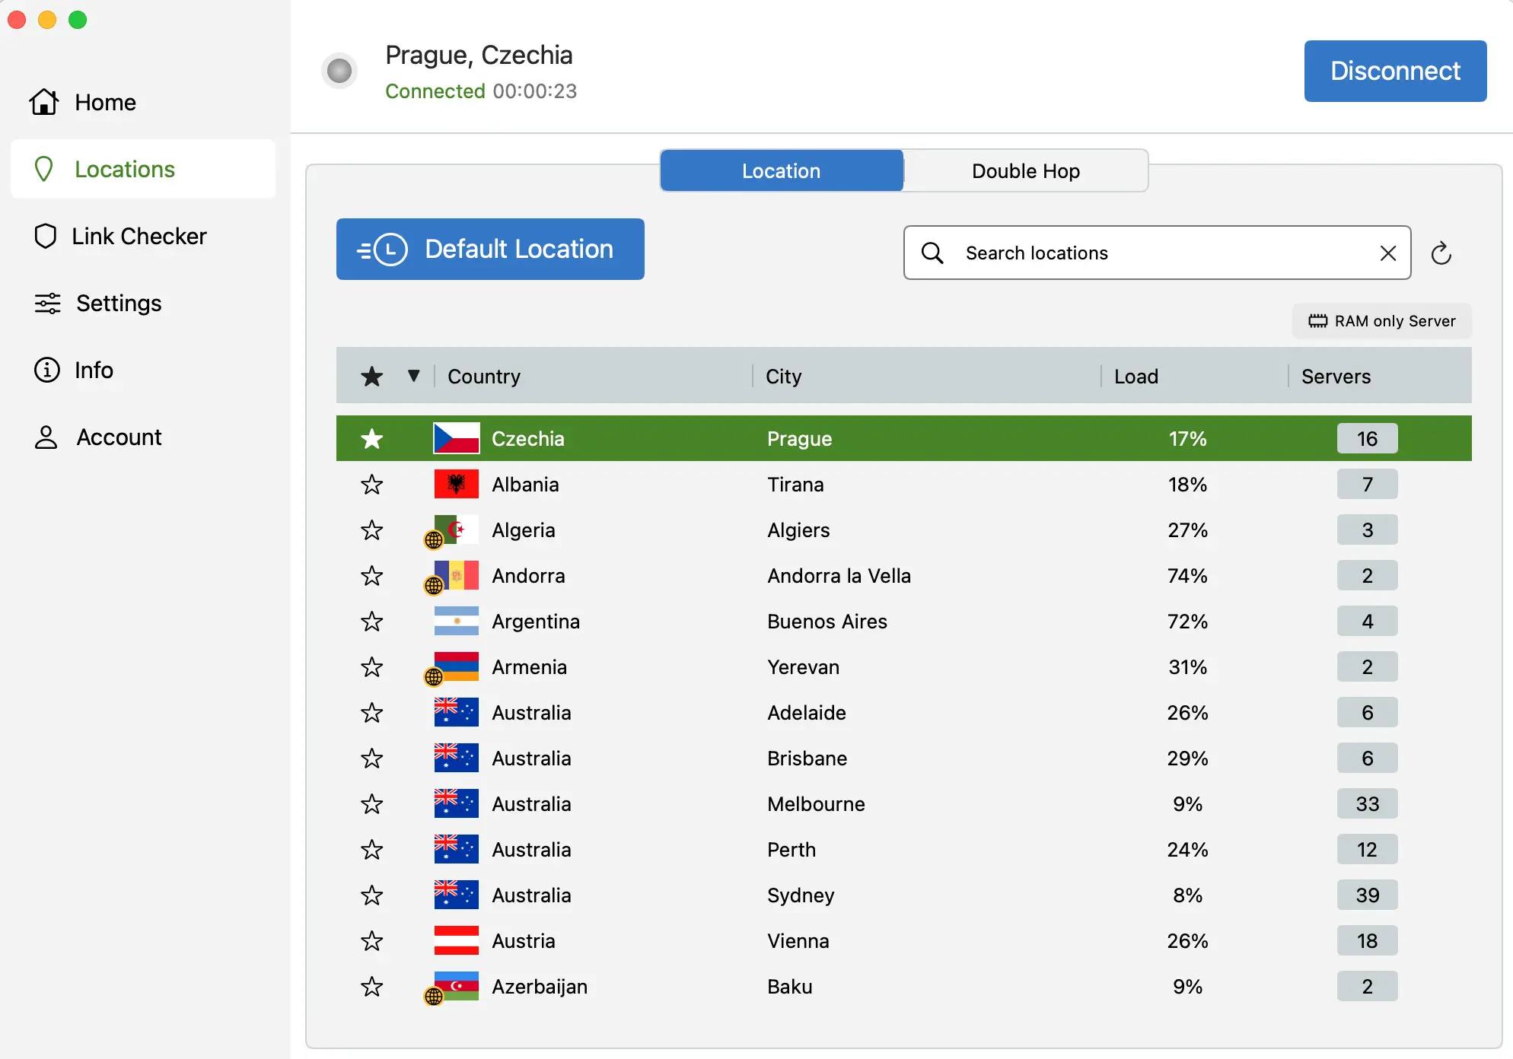Click the Info circle icon

pyautogui.click(x=47, y=370)
